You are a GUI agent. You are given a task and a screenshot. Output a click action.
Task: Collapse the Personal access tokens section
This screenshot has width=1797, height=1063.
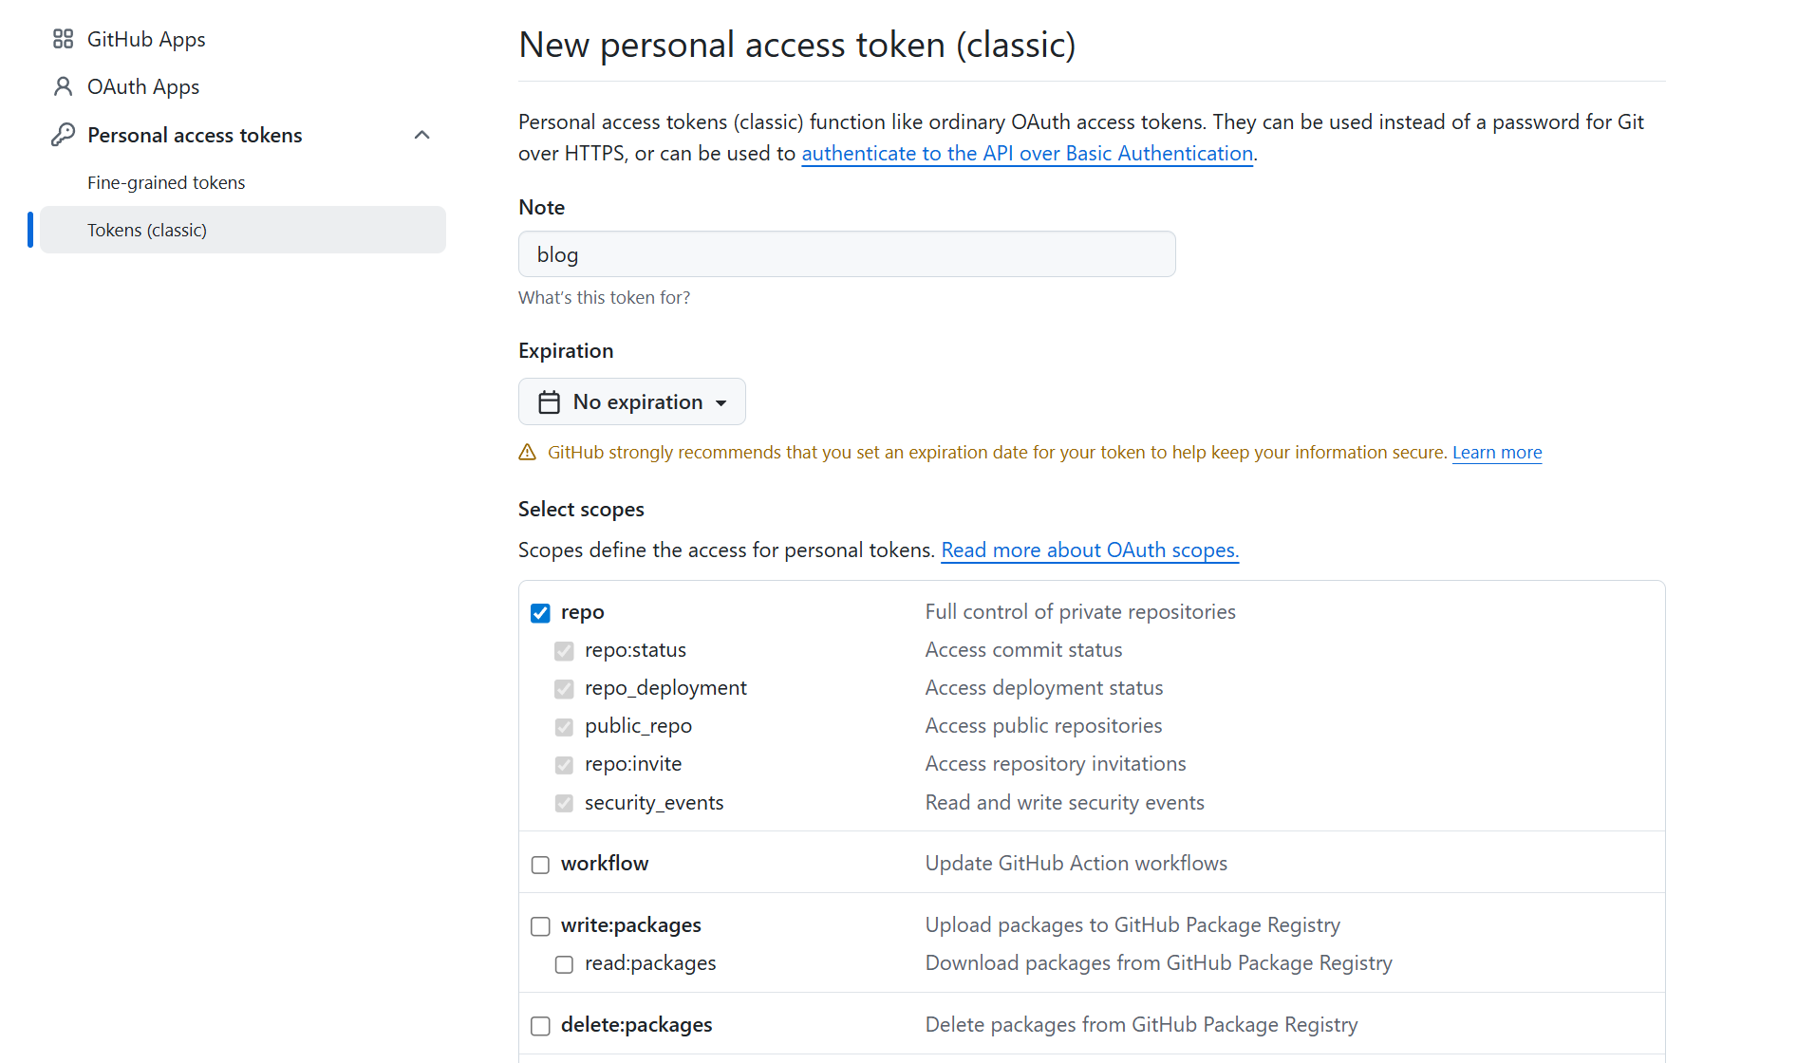[422, 135]
